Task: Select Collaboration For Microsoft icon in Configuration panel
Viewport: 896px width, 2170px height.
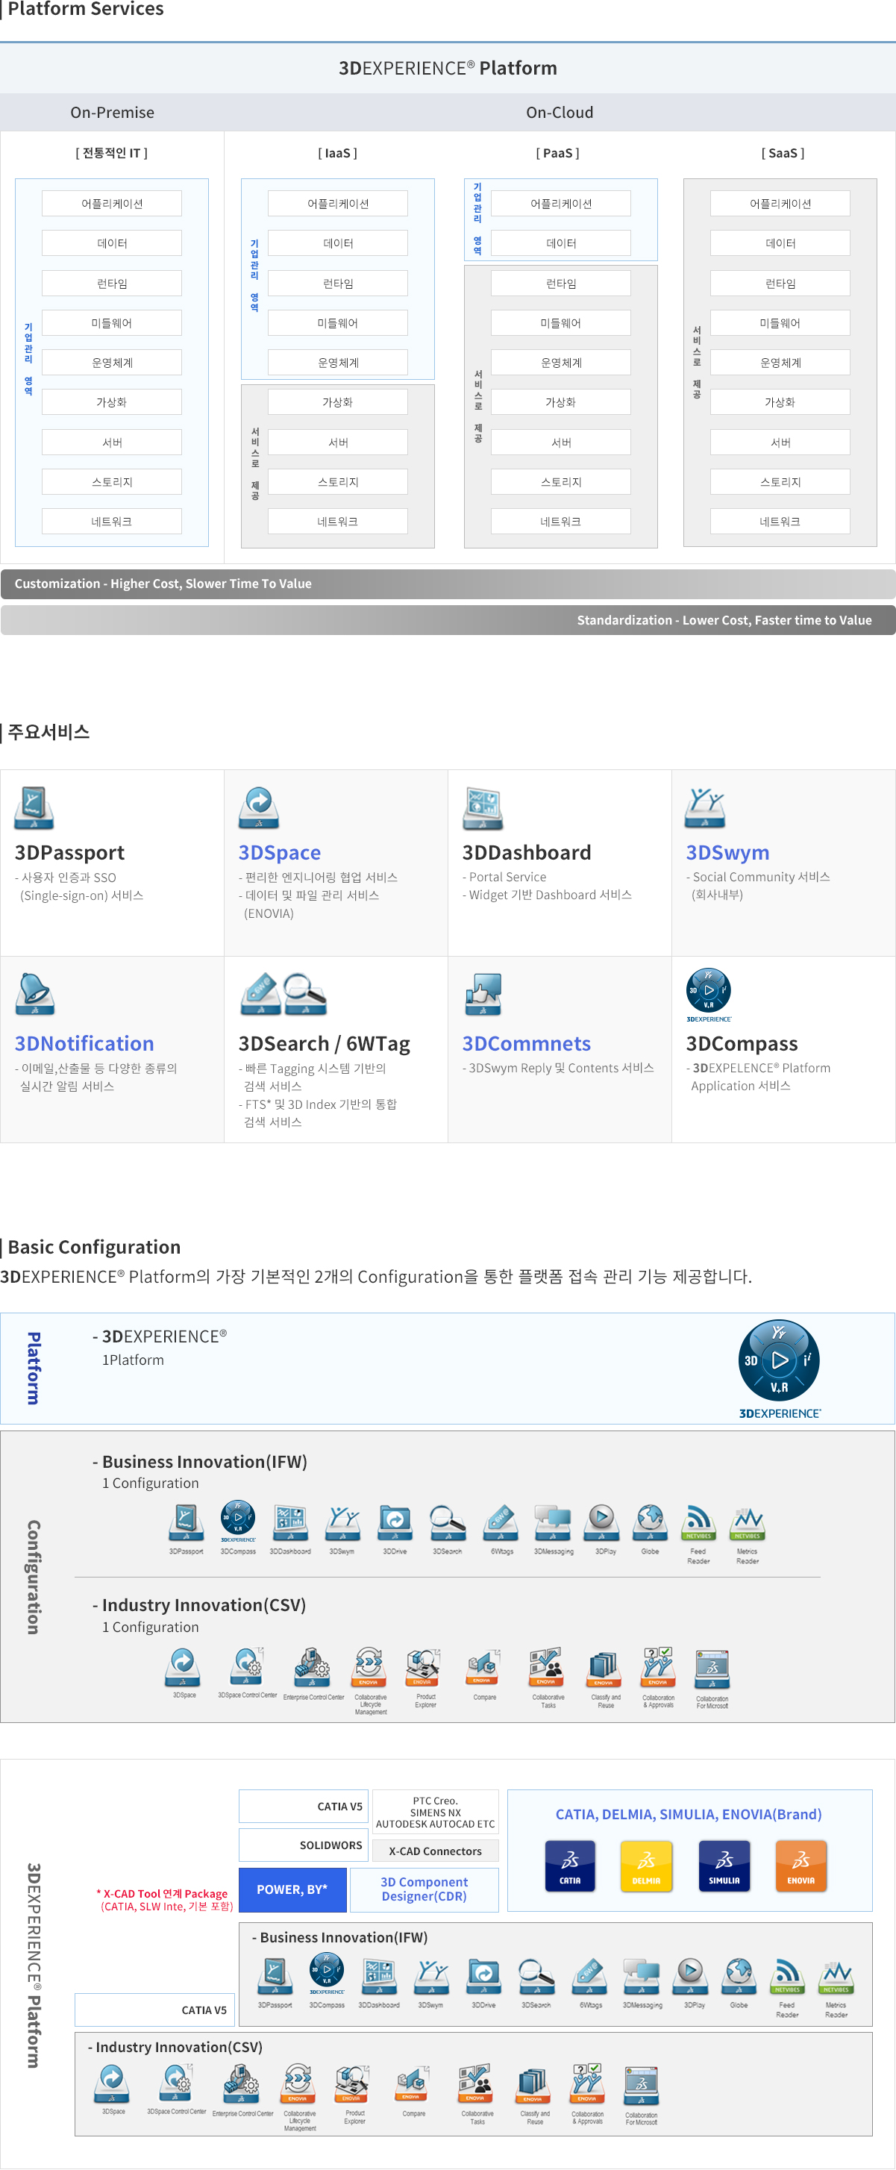Action: (x=712, y=1669)
